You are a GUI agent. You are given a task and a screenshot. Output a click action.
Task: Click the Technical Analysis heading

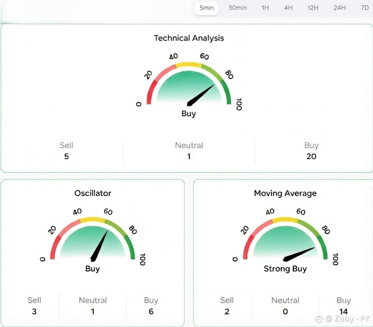[x=189, y=38]
